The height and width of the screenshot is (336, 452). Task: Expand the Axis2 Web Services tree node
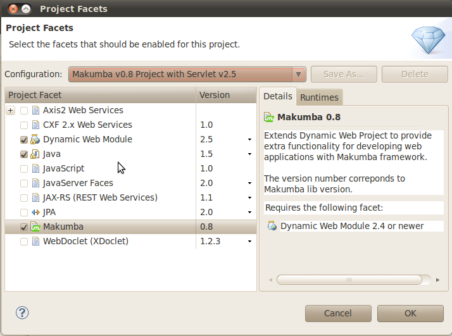pos(10,110)
